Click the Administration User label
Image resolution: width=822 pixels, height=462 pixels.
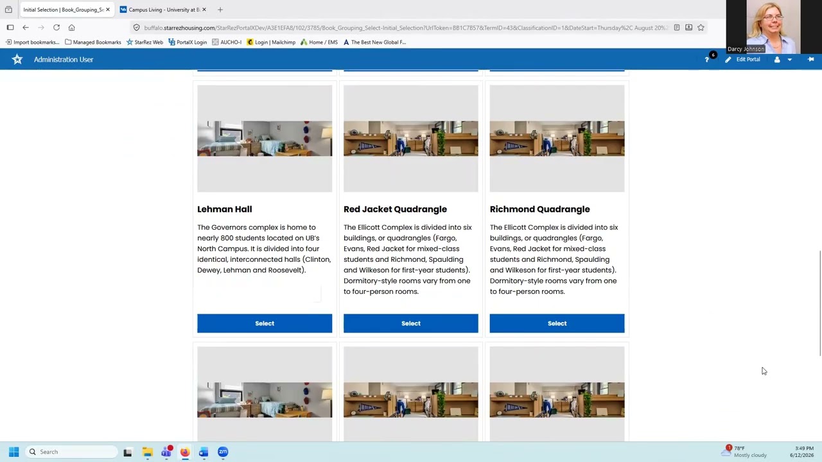64,60
